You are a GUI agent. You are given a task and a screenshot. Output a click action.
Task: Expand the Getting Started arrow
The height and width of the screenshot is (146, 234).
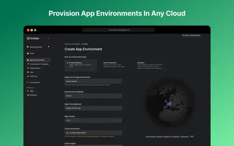[x=49, y=47]
